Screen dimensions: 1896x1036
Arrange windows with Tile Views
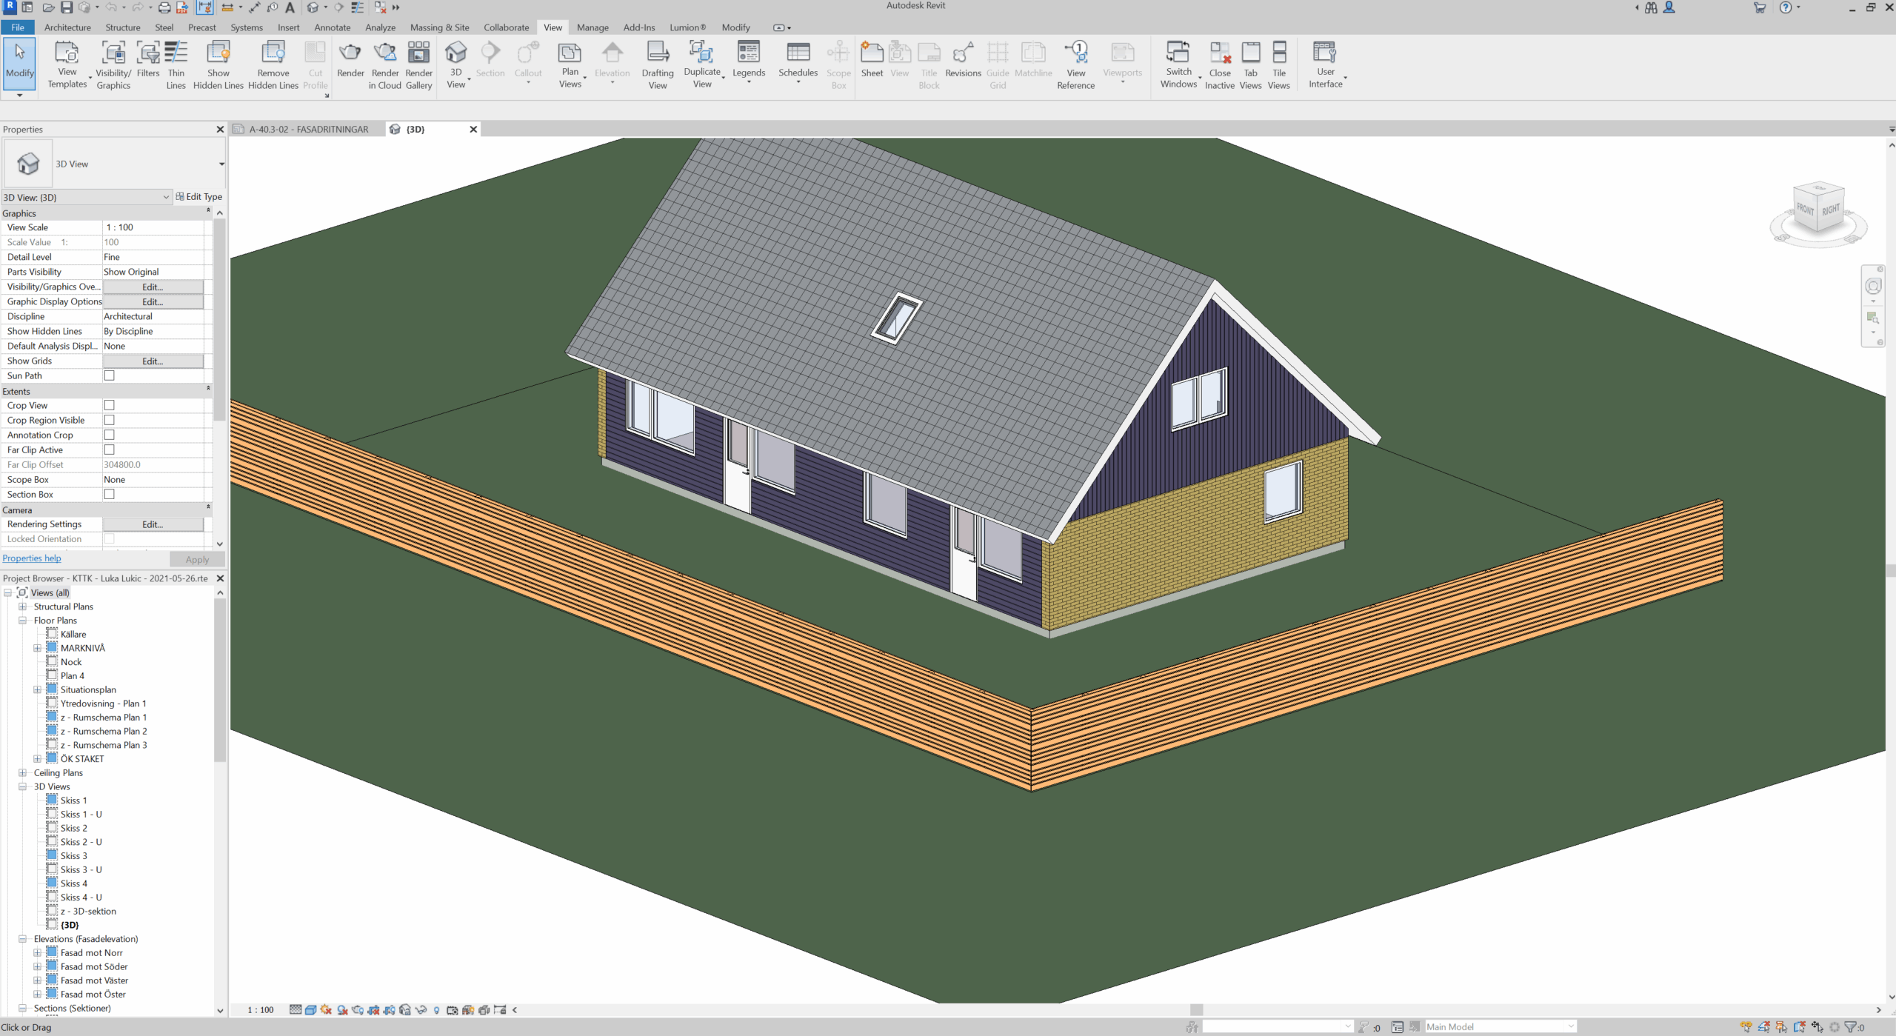1279,64
